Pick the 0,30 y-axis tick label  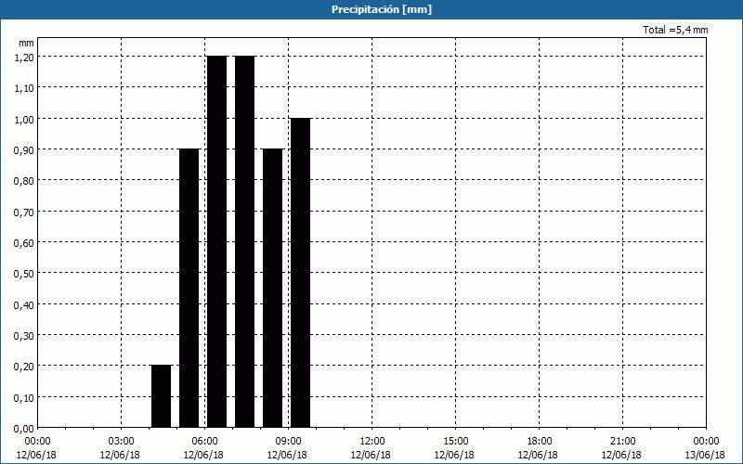(x=24, y=335)
